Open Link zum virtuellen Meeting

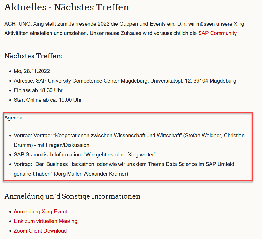coord(45,221)
